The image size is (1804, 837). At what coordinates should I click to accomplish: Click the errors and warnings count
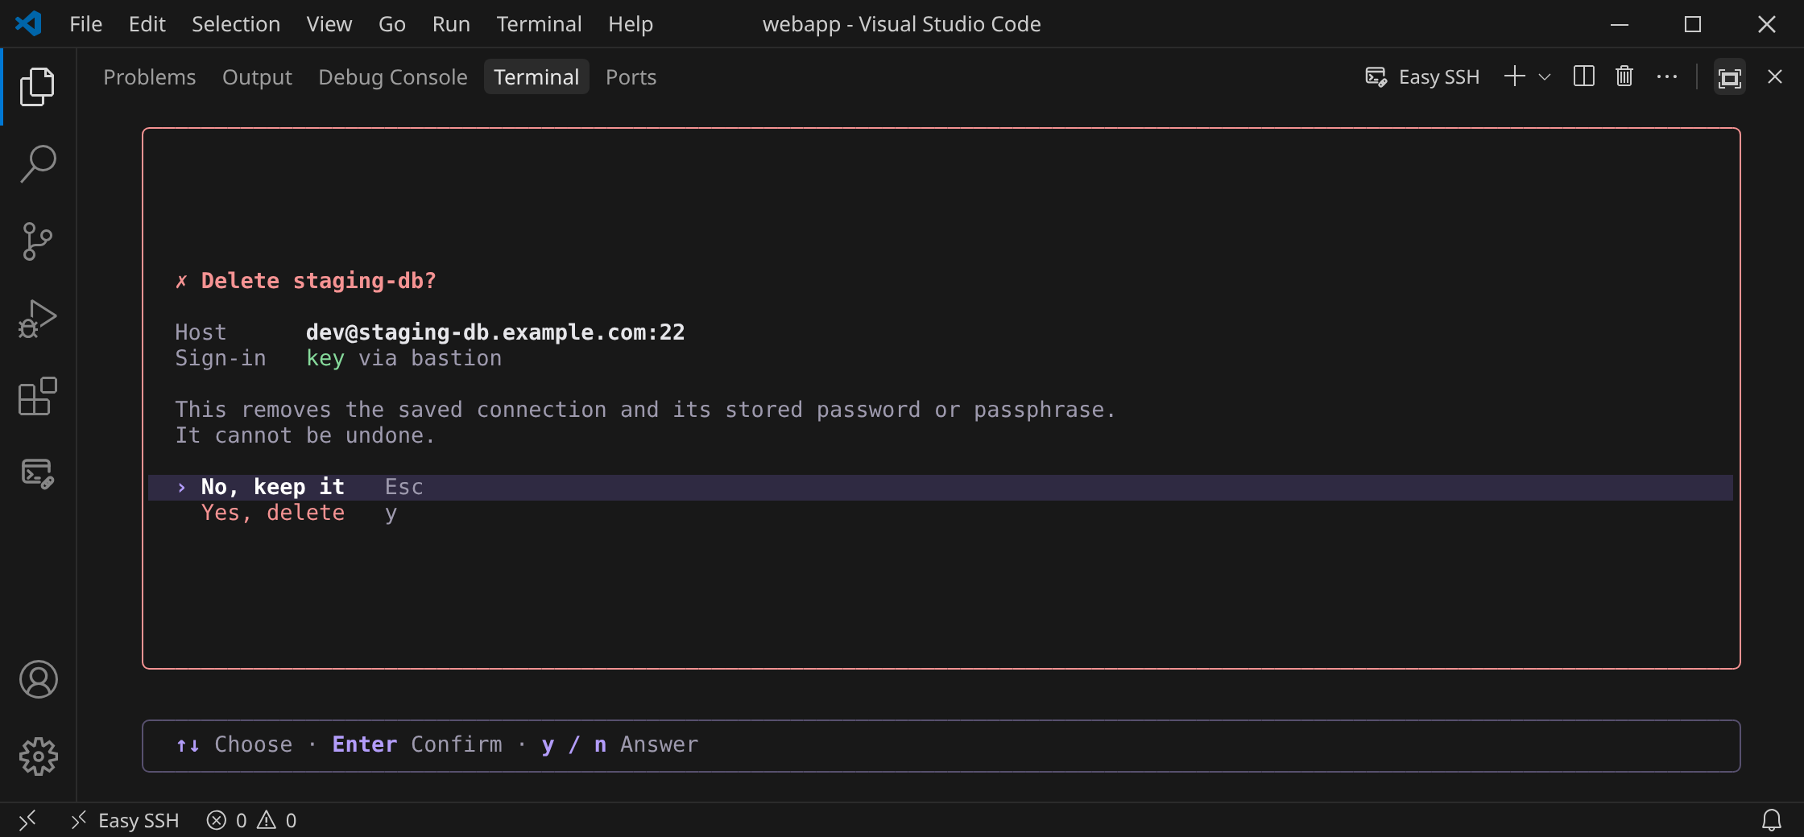251,820
